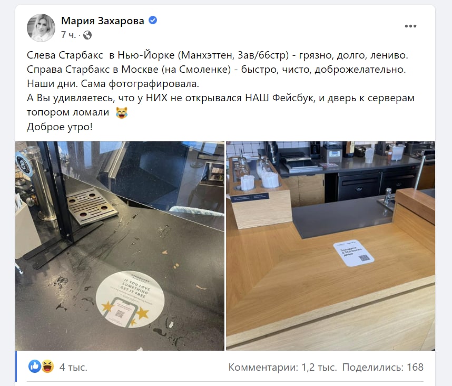Expand comments via "Комментарии: 1,2 тыс."
Screen dimensions: 452x386
282,367
